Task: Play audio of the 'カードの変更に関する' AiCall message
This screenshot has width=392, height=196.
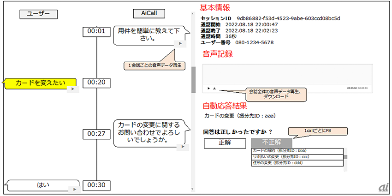Action: tap(183, 148)
